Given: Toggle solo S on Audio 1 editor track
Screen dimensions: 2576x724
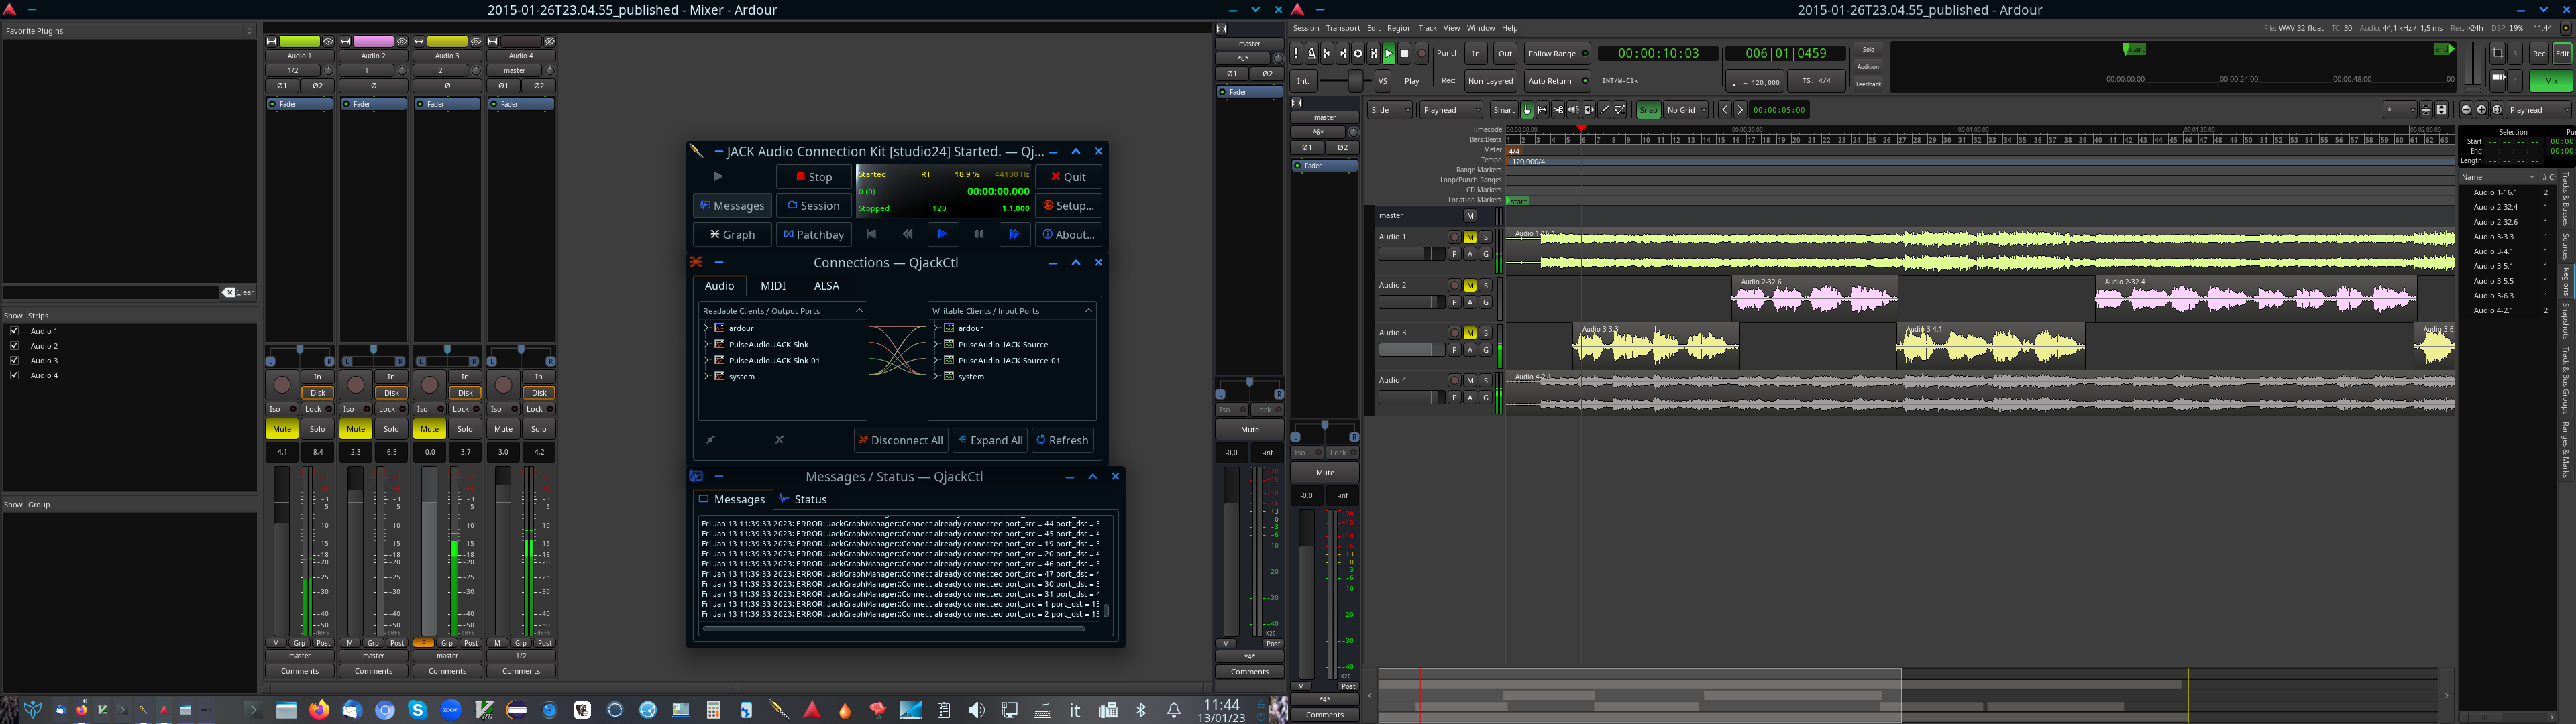Looking at the screenshot, I should click(1486, 237).
